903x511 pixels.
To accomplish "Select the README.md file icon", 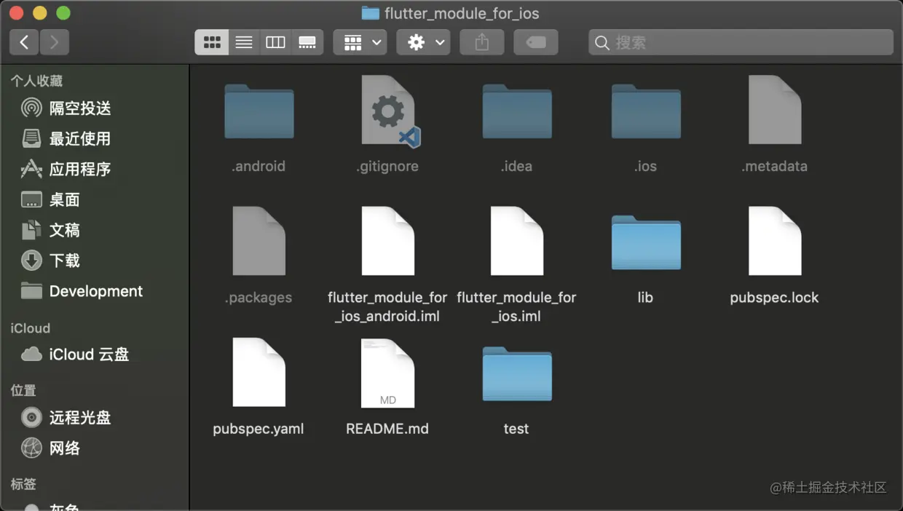I will tap(388, 372).
